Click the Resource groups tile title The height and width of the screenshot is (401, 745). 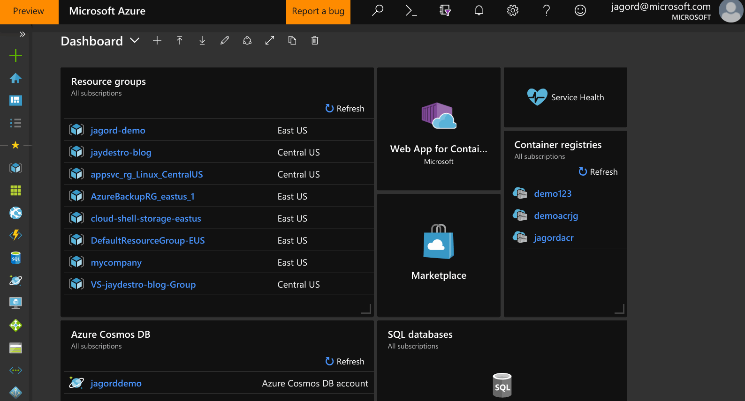108,82
